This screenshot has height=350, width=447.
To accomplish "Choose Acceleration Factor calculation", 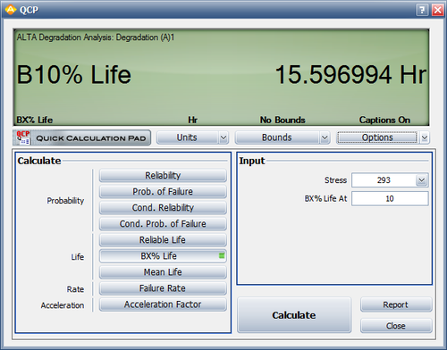I will point(163,304).
